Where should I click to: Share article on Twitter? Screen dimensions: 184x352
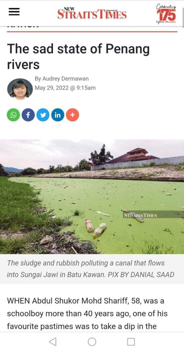(43, 115)
